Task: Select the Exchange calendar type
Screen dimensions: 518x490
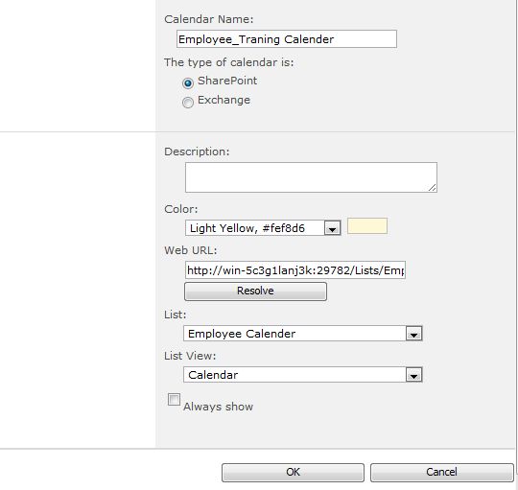Action: pyautogui.click(x=188, y=102)
